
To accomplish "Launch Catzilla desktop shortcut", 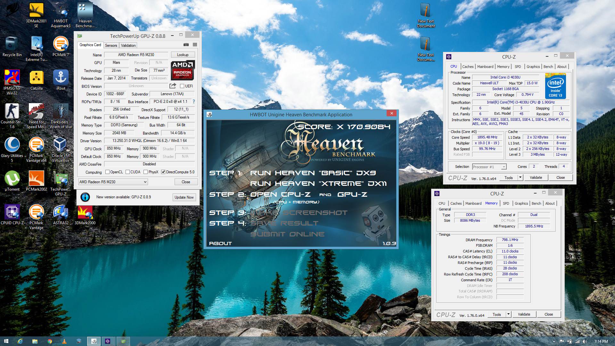I will pyautogui.click(x=36, y=80).
